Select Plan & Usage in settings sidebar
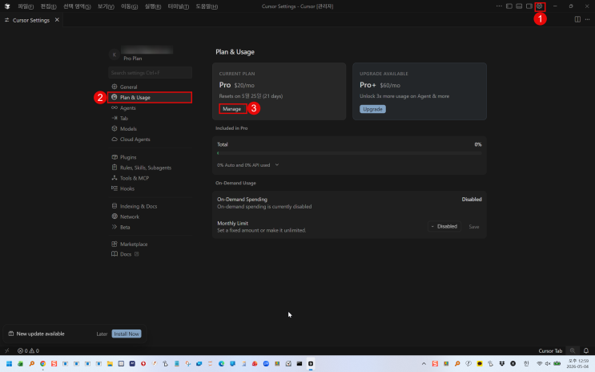The height and width of the screenshot is (372, 595). coord(151,97)
